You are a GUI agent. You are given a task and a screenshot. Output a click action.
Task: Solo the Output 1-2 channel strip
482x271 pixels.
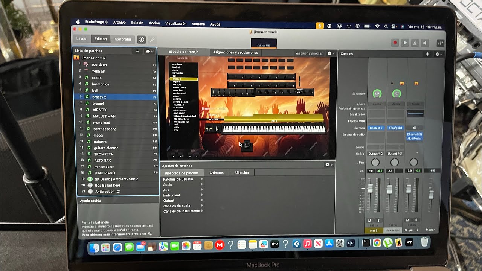coord(416,220)
